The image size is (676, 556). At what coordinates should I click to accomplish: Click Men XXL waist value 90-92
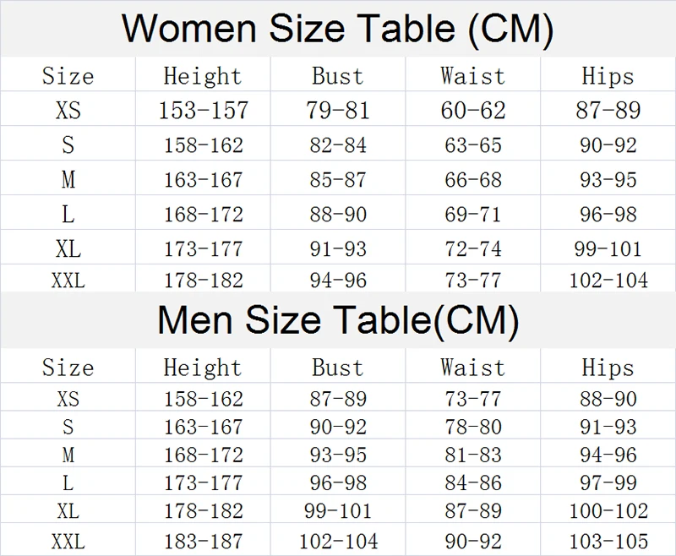pyautogui.click(x=473, y=542)
